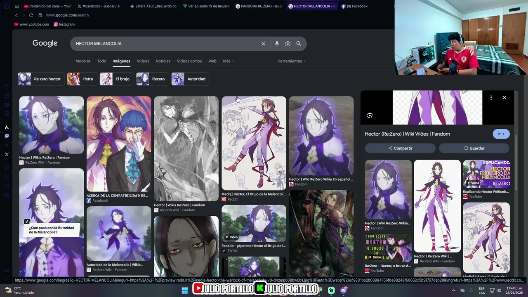Viewport: 528px width, 297px height.
Task: Open Discord from the taskbar
Action: tap(344, 290)
